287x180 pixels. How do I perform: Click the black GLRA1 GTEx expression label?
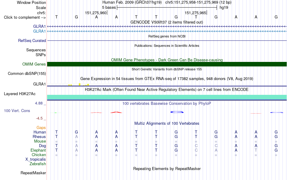click(x=39, y=84)
